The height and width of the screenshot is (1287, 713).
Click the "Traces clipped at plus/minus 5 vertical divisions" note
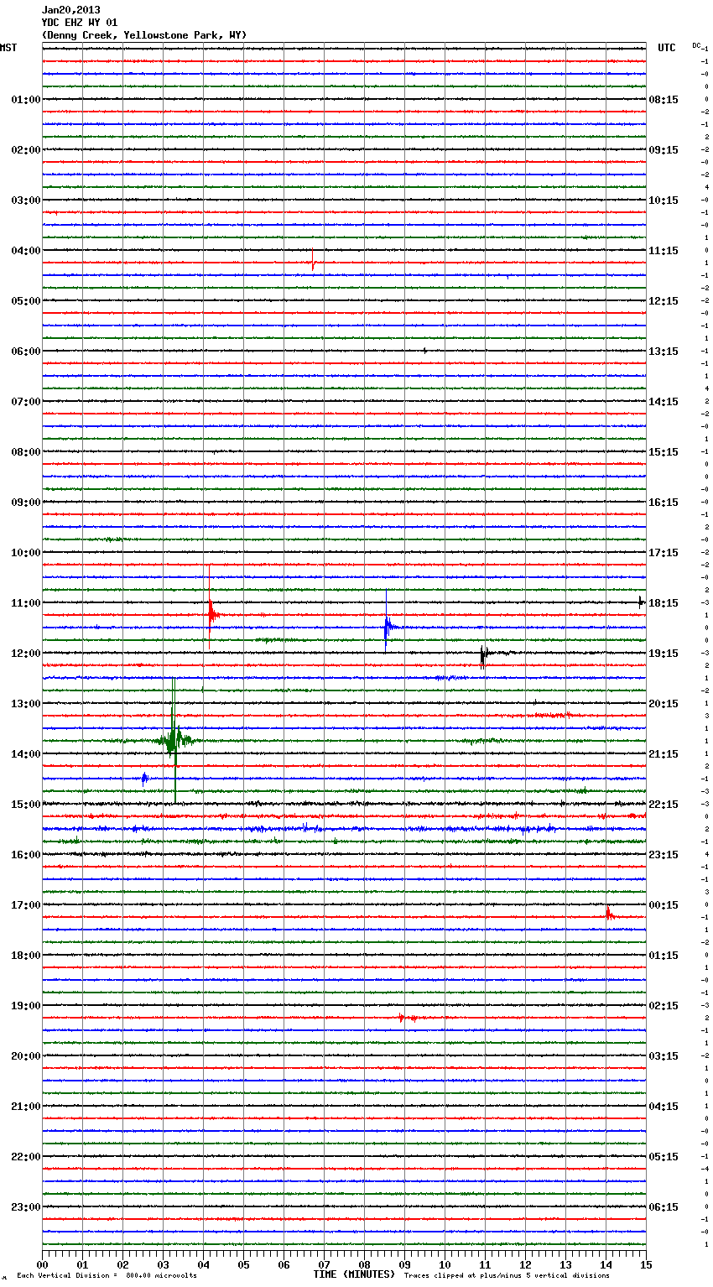click(x=507, y=1275)
